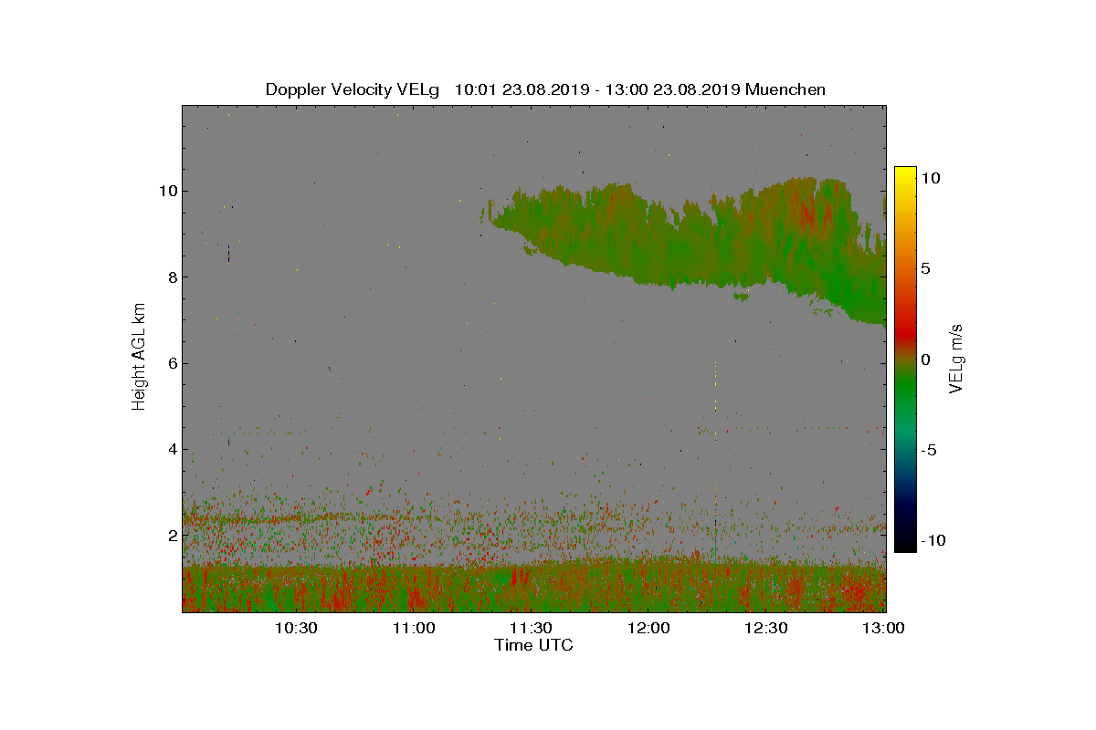Viewport: 1096px width, 730px height.
Task: Click the 'Height AGL km' y-axis label
Action: (x=139, y=358)
